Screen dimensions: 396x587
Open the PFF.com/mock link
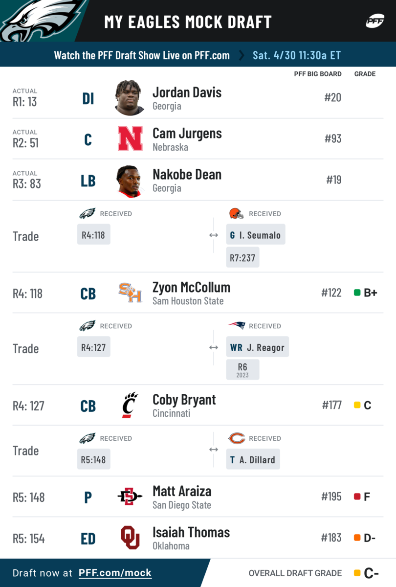coord(115,573)
